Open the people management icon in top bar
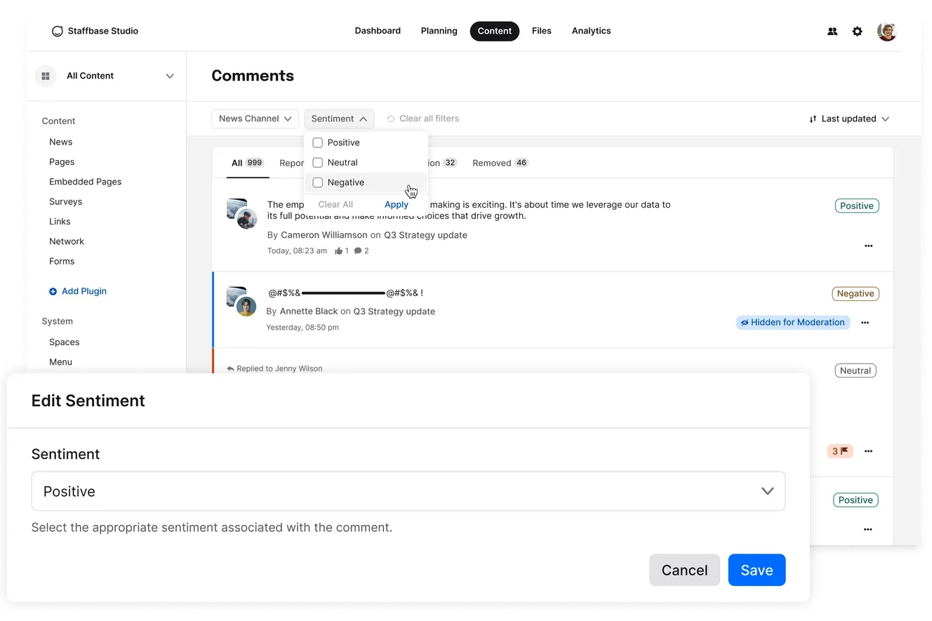 [832, 31]
